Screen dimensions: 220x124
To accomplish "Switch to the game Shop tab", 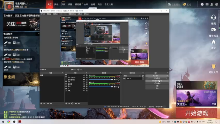I will (x=100, y=4).
